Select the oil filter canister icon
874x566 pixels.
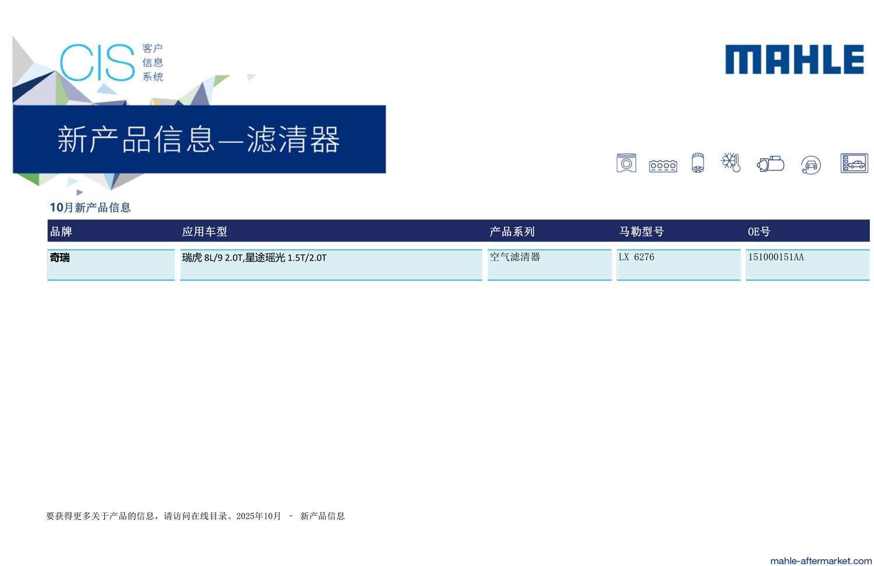tap(697, 163)
